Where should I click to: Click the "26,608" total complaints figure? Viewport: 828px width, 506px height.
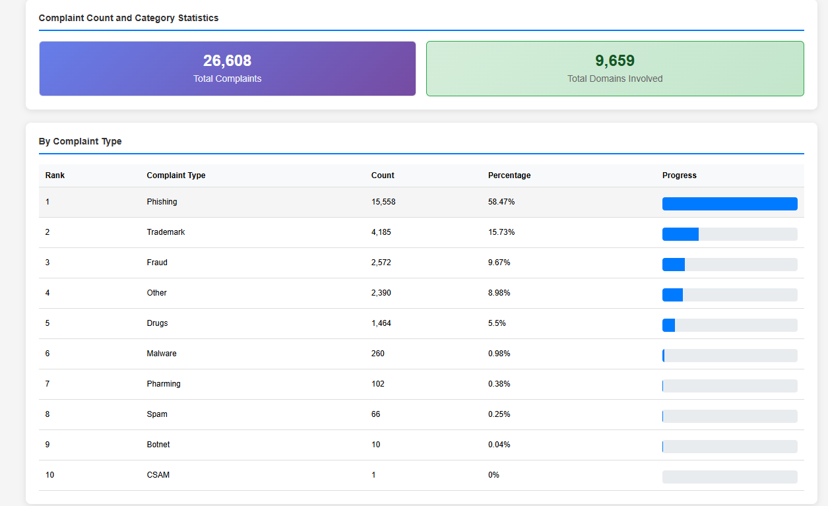point(228,61)
